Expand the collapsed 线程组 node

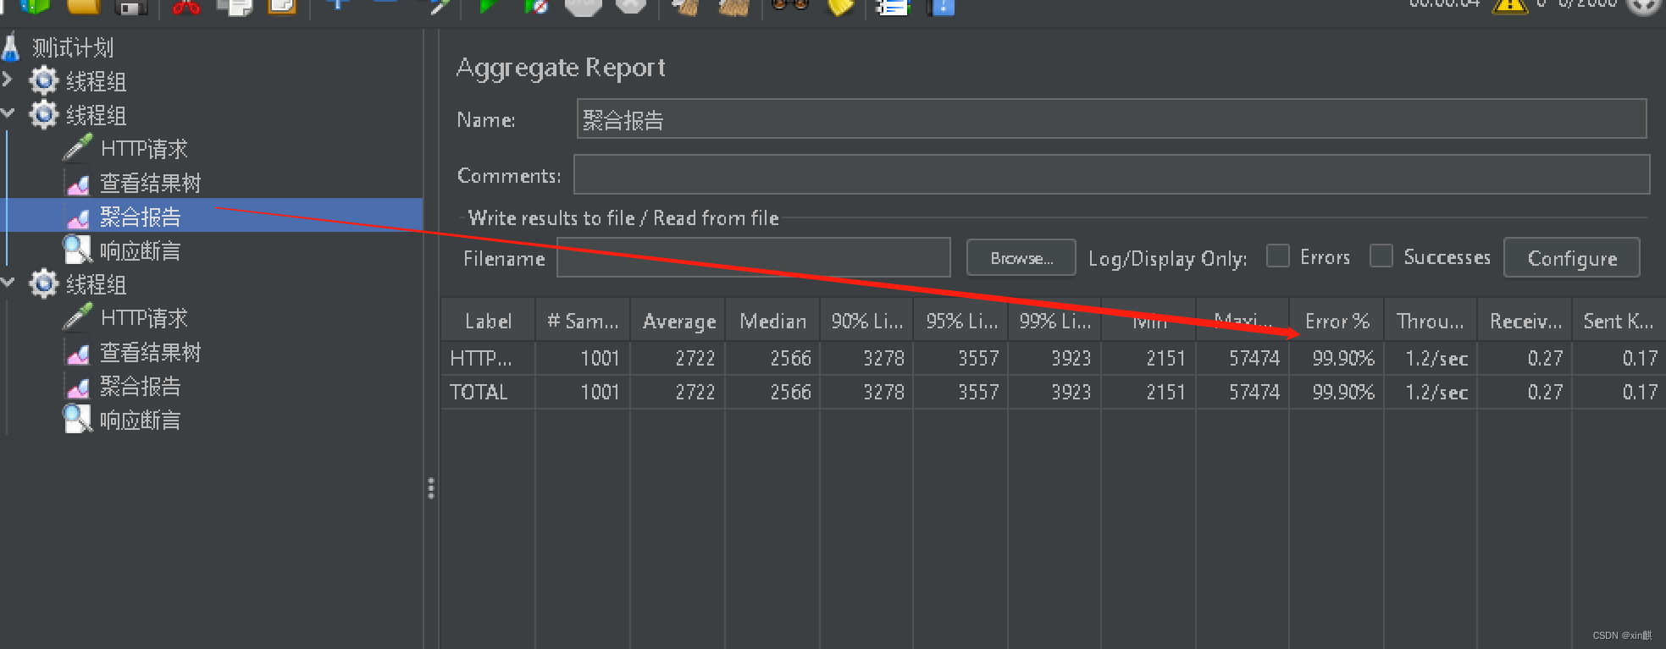click(8, 80)
